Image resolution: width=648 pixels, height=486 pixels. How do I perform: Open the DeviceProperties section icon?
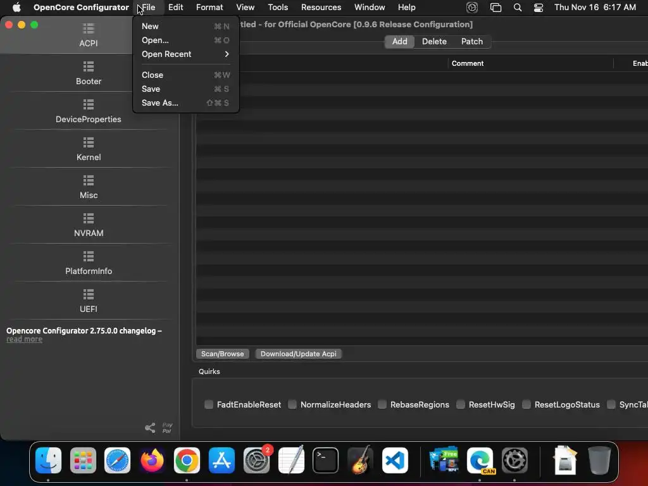pos(89,104)
